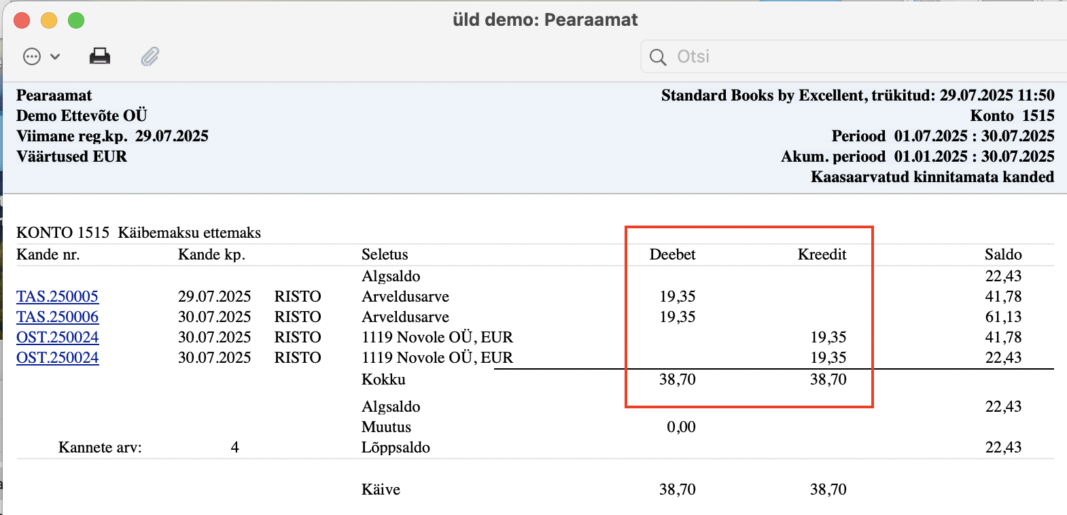The height and width of the screenshot is (515, 1067).
Task: Click the 'Kokku' totals label
Action: point(383,379)
